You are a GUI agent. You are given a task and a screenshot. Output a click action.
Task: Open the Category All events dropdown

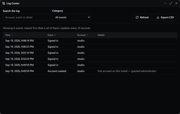[x=71, y=17]
